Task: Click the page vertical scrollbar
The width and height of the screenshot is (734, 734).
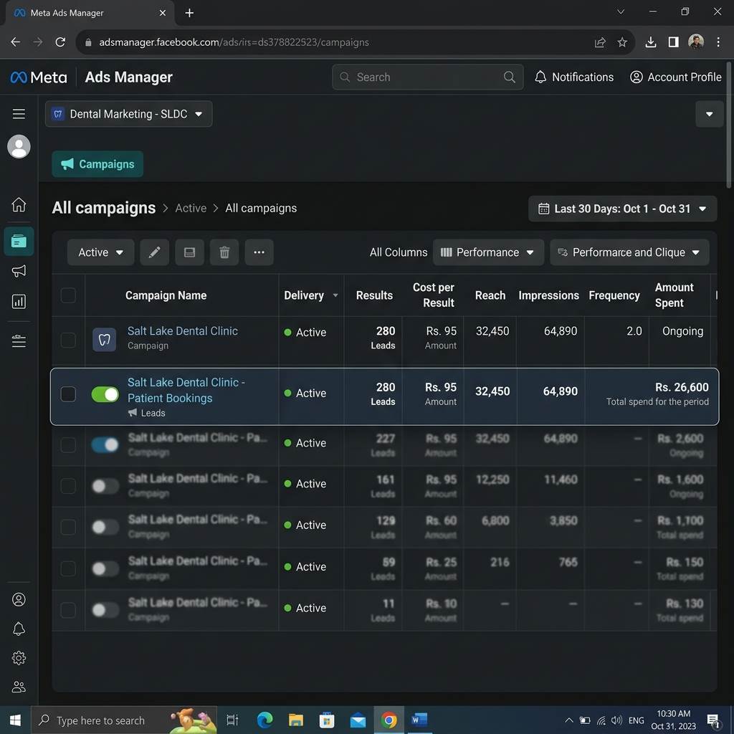Action: point(729,125)
